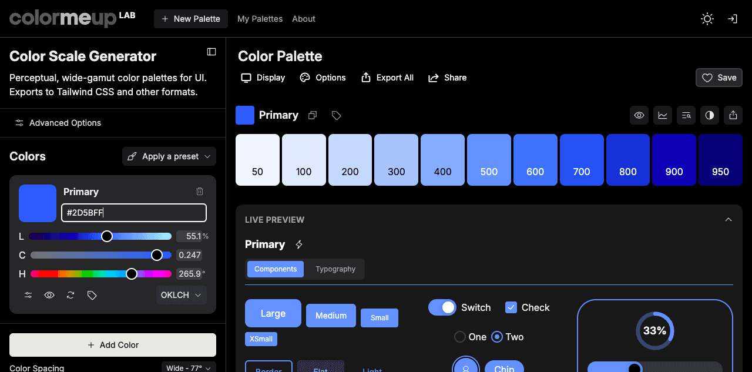Click the Large preview button
Screen dimensions: 752x372
[x=273, y=313]
